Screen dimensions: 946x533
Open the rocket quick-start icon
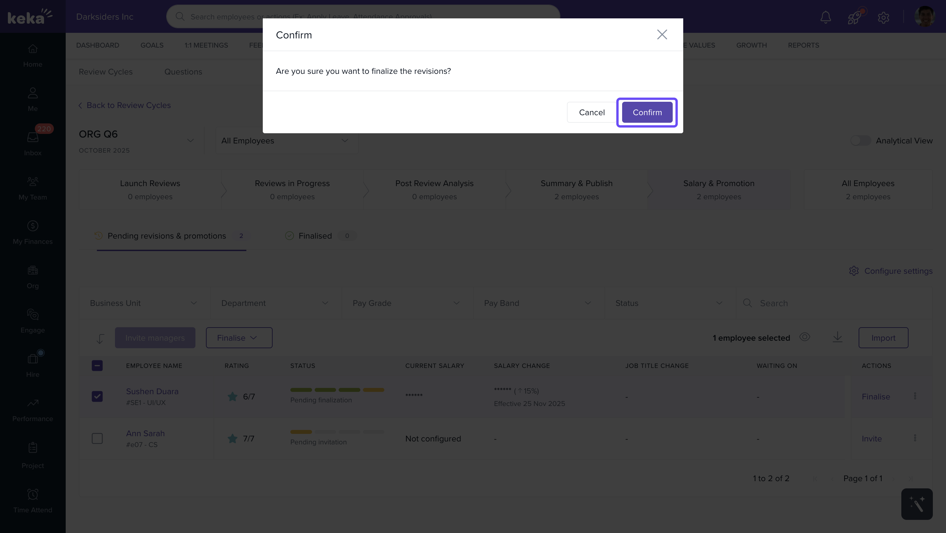(x=855, y=17)
